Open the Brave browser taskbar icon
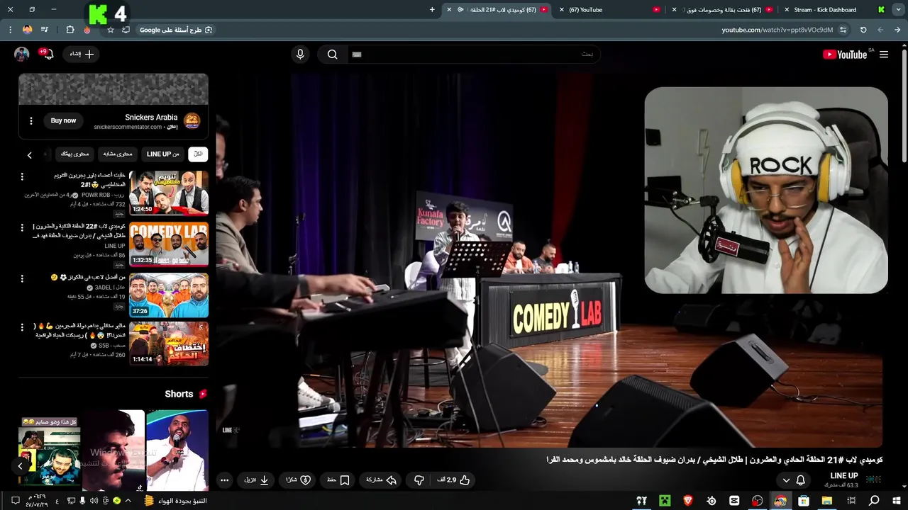Screen dimensions: 908x510 pos(687,501)
